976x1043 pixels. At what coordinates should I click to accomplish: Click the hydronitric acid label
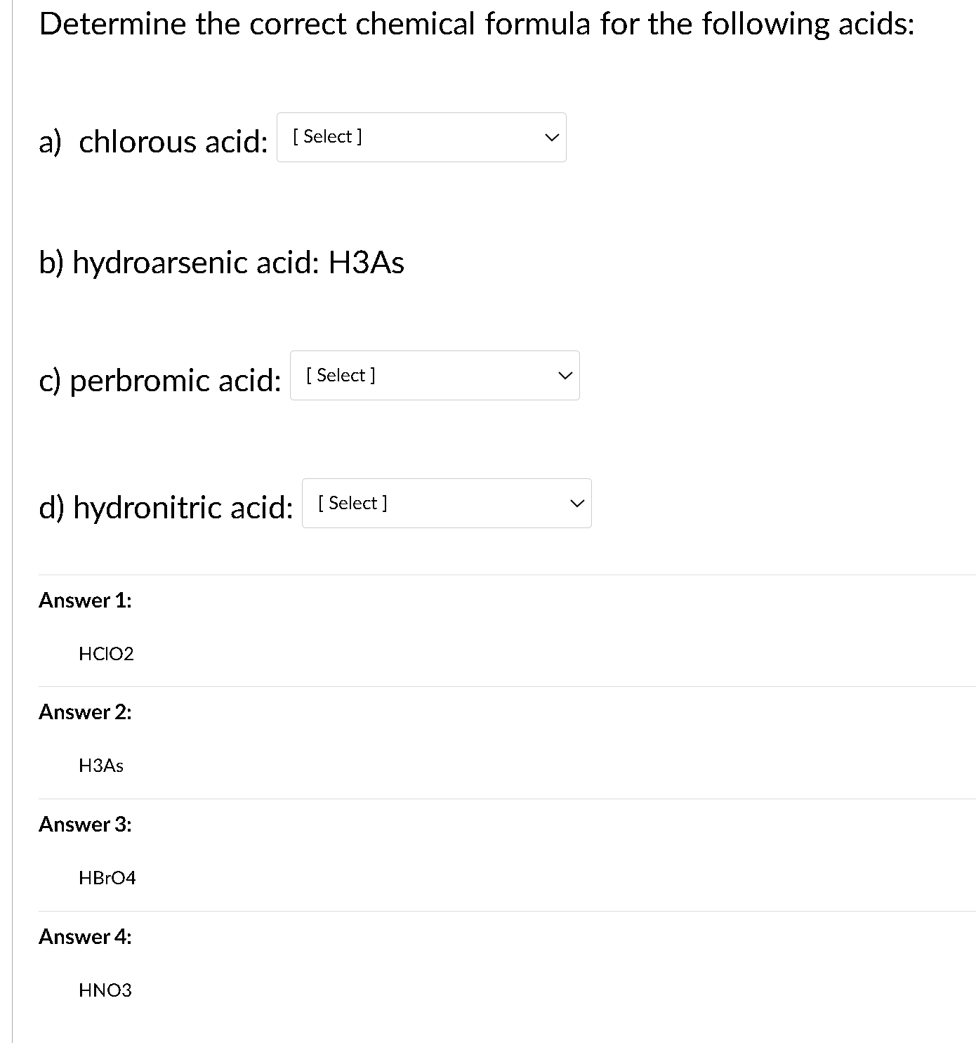[x=166, y=507]
